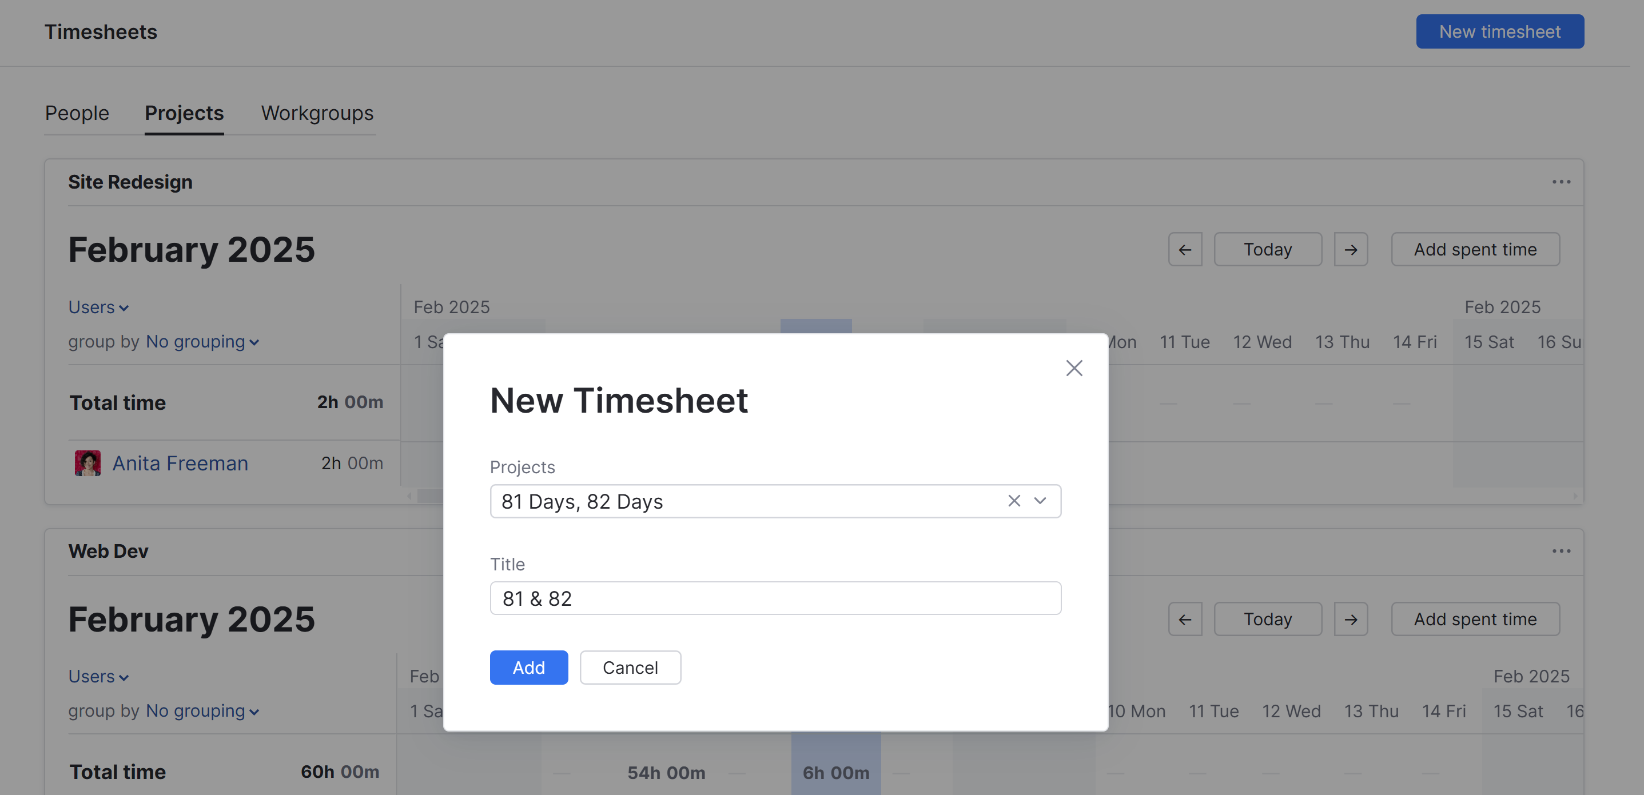This screenshot has height=795, width=1644.
Task: Change the No grouping option in Web Dev
Action: 201,710
